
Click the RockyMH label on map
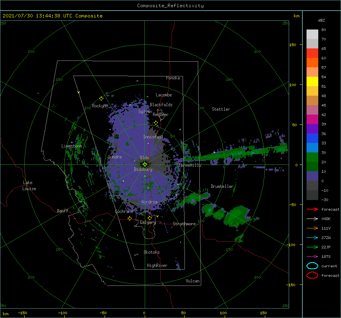pos(100,106)
